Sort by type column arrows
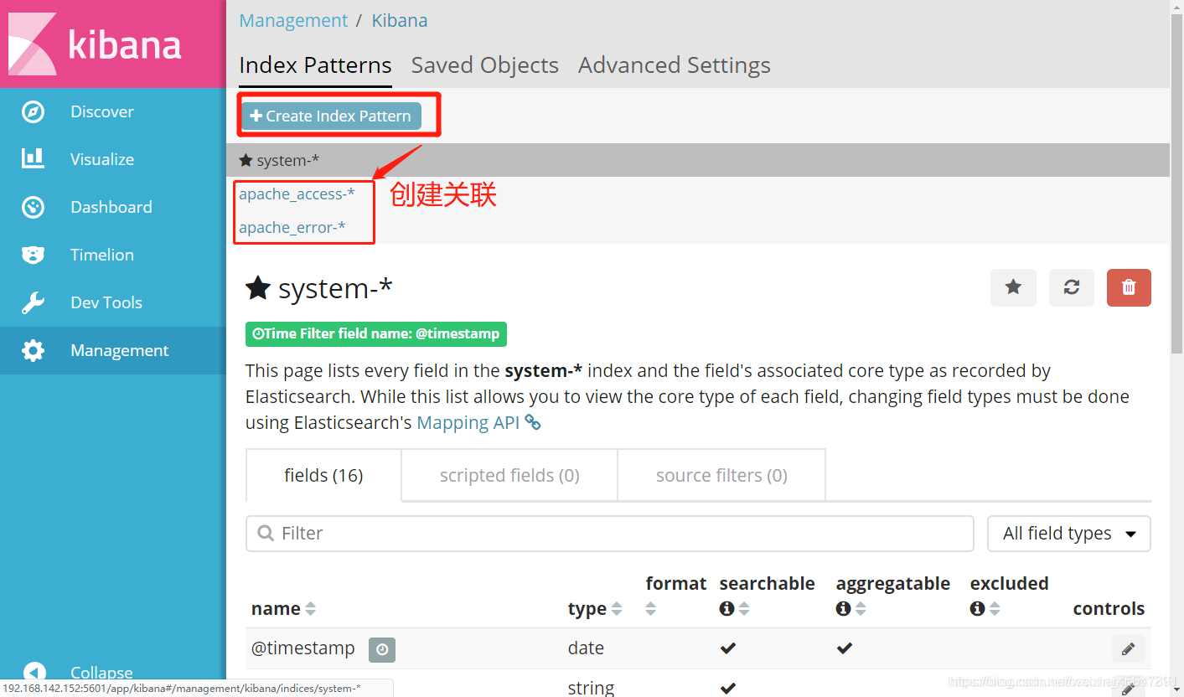 617,609
